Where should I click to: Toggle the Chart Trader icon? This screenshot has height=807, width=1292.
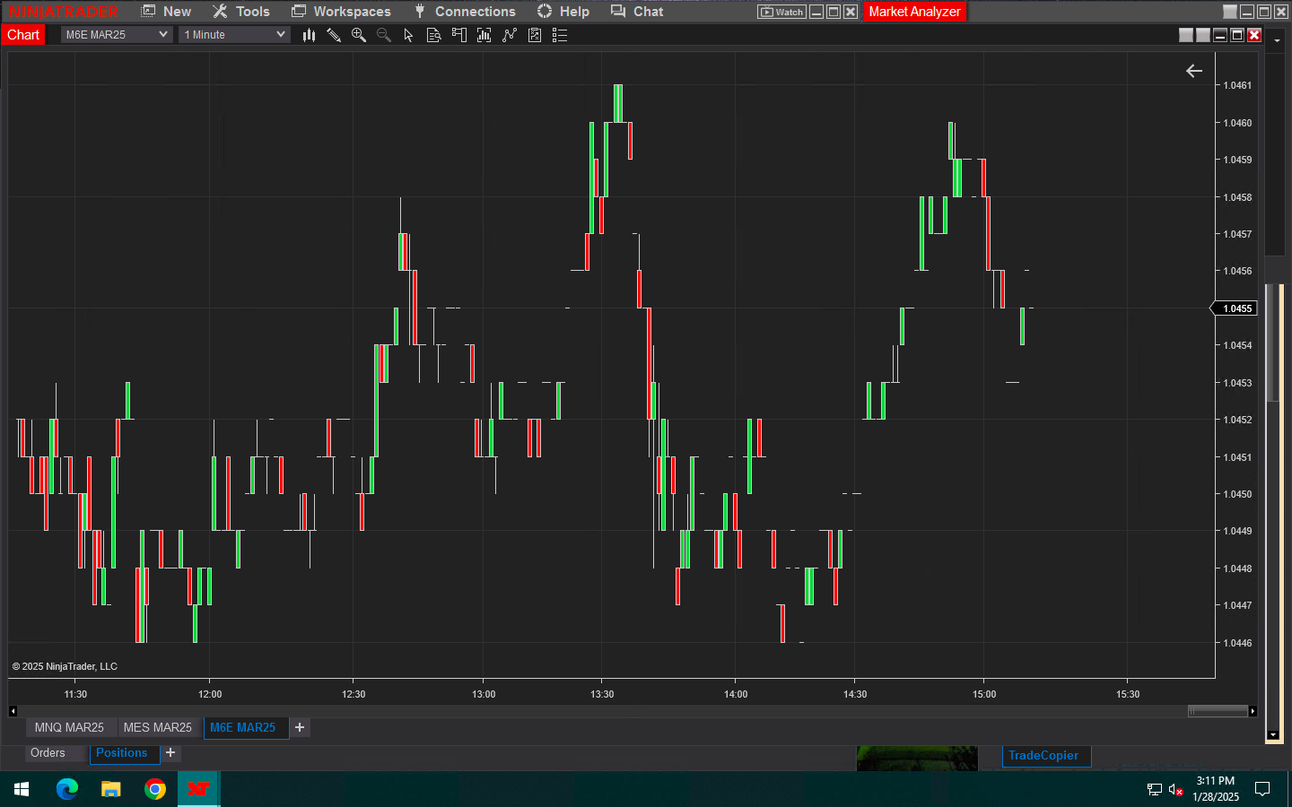tap(459, 35)
